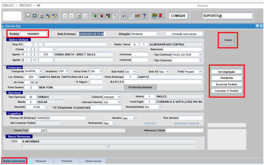264x165 pixels.
Task: Open the Inclui Frete dropdown
Action: 101,71
